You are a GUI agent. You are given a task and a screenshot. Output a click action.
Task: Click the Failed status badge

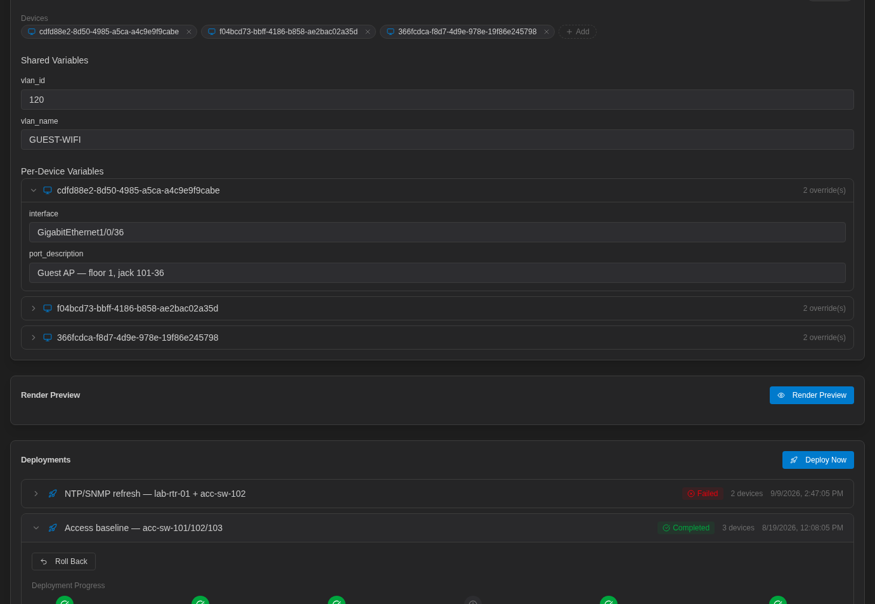(703, 494)
